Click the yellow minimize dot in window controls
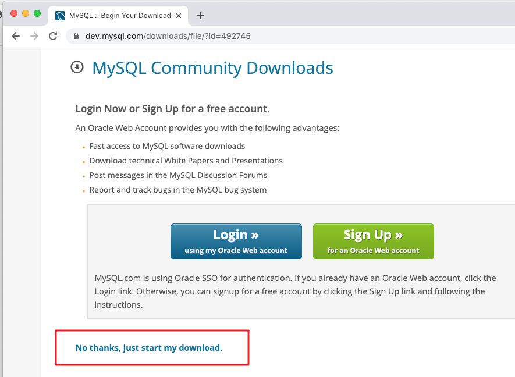 coord(24,12)
